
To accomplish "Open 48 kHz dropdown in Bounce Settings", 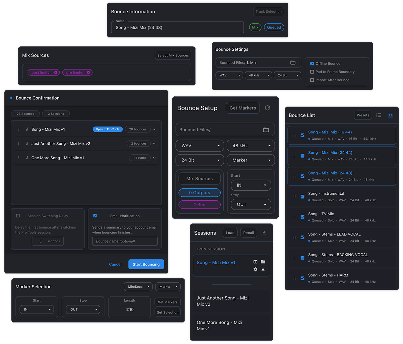I will [x=259, y=75].
